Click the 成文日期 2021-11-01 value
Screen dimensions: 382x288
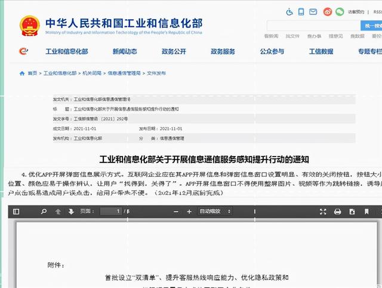85,128
